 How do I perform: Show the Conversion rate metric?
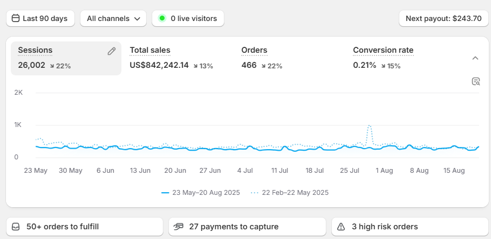383,58
